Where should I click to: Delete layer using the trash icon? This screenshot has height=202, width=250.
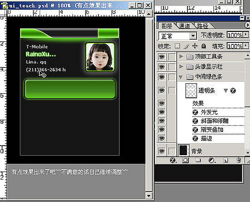238,160
